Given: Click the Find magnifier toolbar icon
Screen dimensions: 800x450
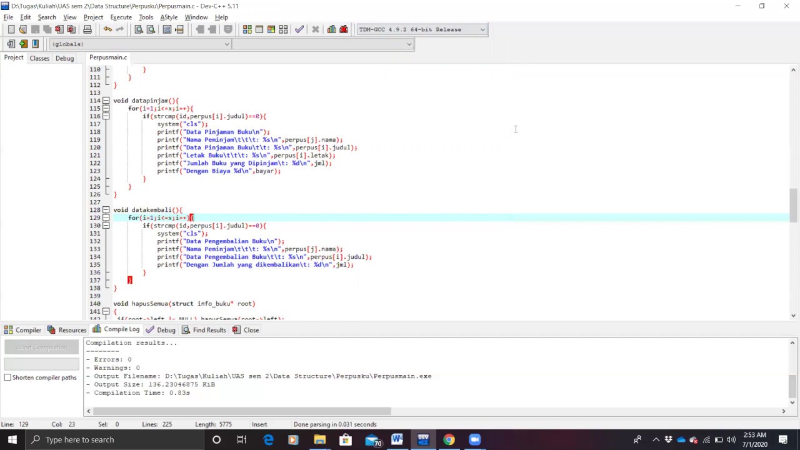Looking at the screenshot, I should click(139, 29).
